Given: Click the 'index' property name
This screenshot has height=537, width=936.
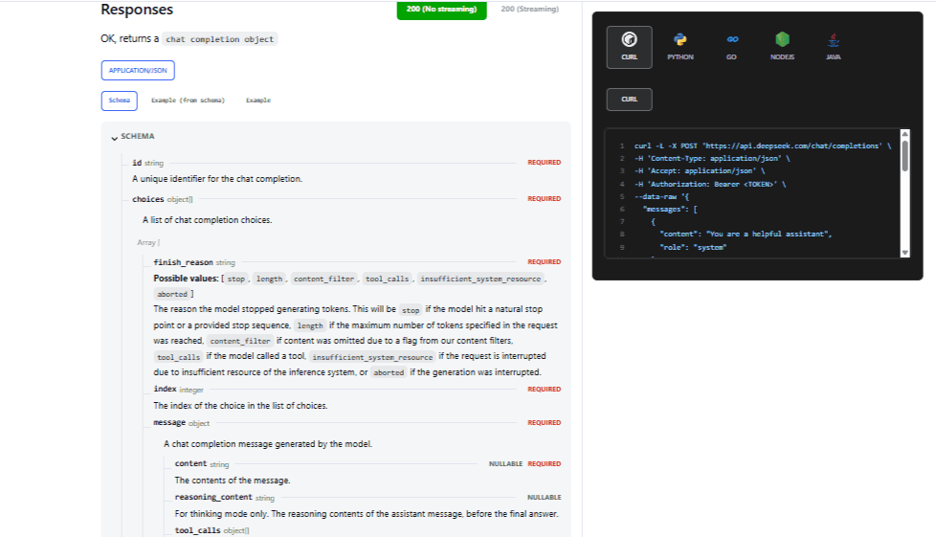Looking at the screenshot, I should pyautogui.click(x=165, y=389).
